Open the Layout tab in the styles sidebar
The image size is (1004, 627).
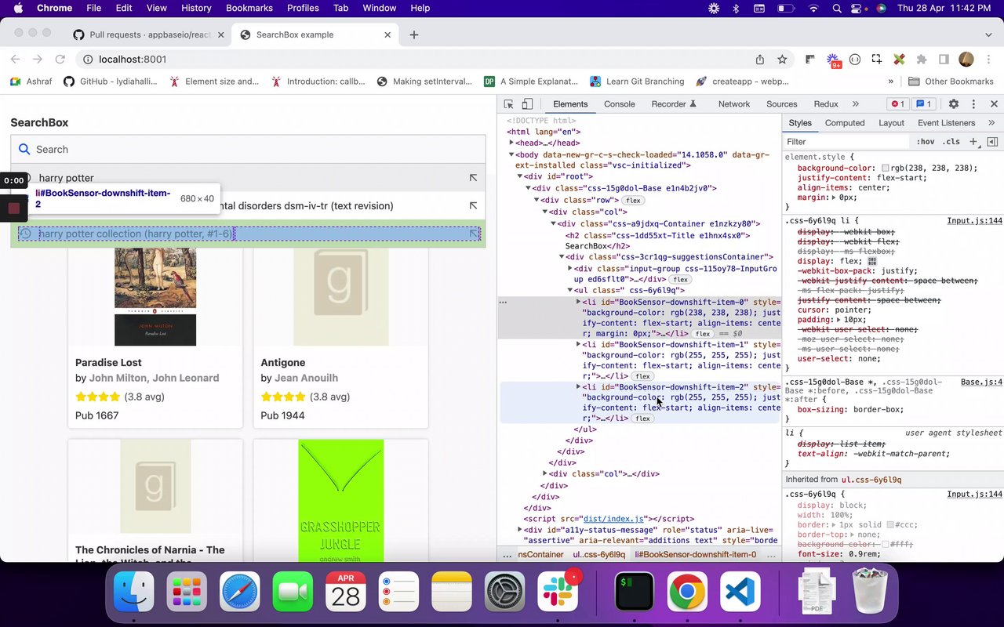point(891,123)
